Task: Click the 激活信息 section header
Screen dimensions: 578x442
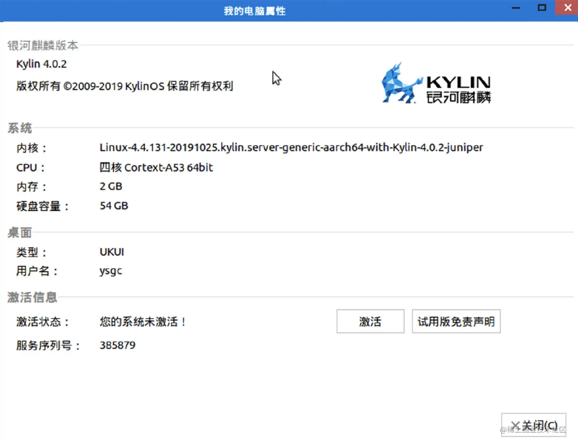Action: click(x=32, y=297)
